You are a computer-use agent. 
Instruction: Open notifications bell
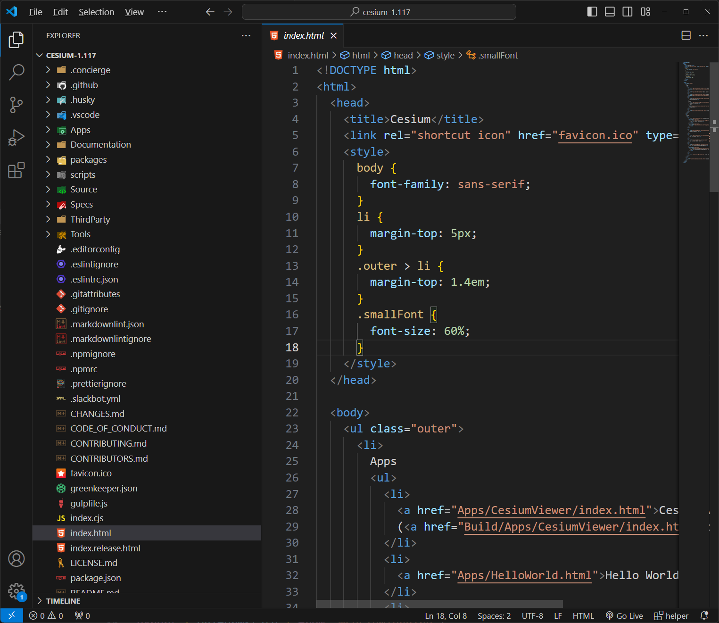pyautogui.click(x=704, y=615)
